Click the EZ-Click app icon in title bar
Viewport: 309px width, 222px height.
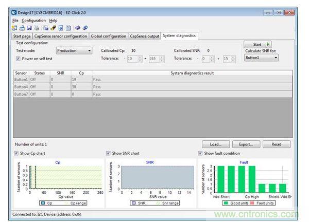coord(14,12)
